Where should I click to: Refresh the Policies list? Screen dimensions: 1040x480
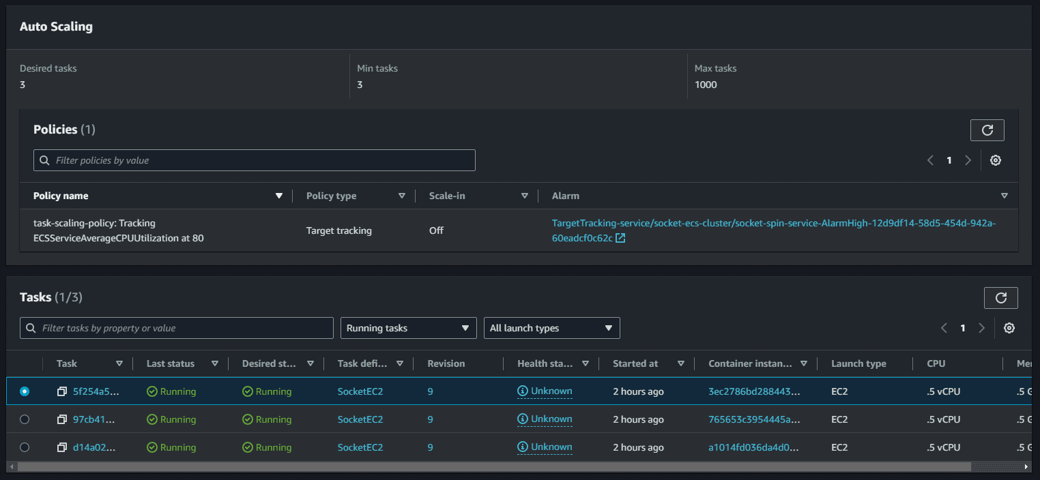pyautogui.click(x=987, y=130)
